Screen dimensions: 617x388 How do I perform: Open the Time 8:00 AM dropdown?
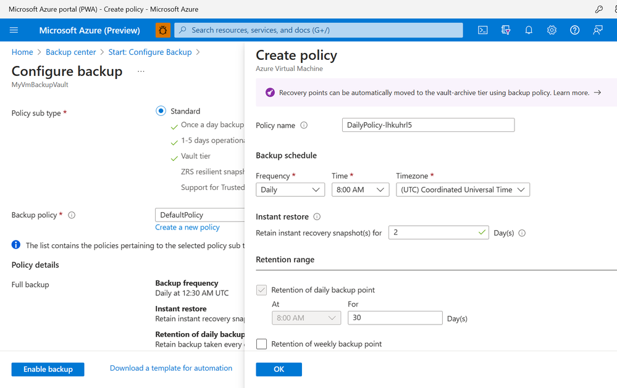(x=360, y=190)
